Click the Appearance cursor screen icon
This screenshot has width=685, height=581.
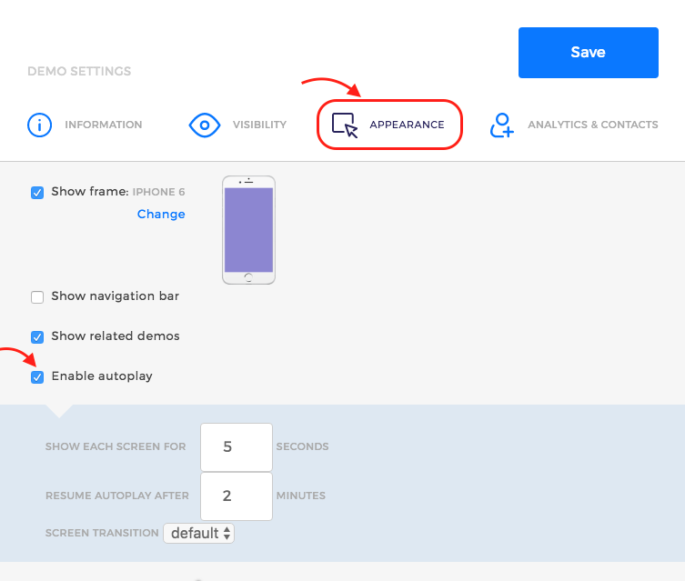pos(345,125)
